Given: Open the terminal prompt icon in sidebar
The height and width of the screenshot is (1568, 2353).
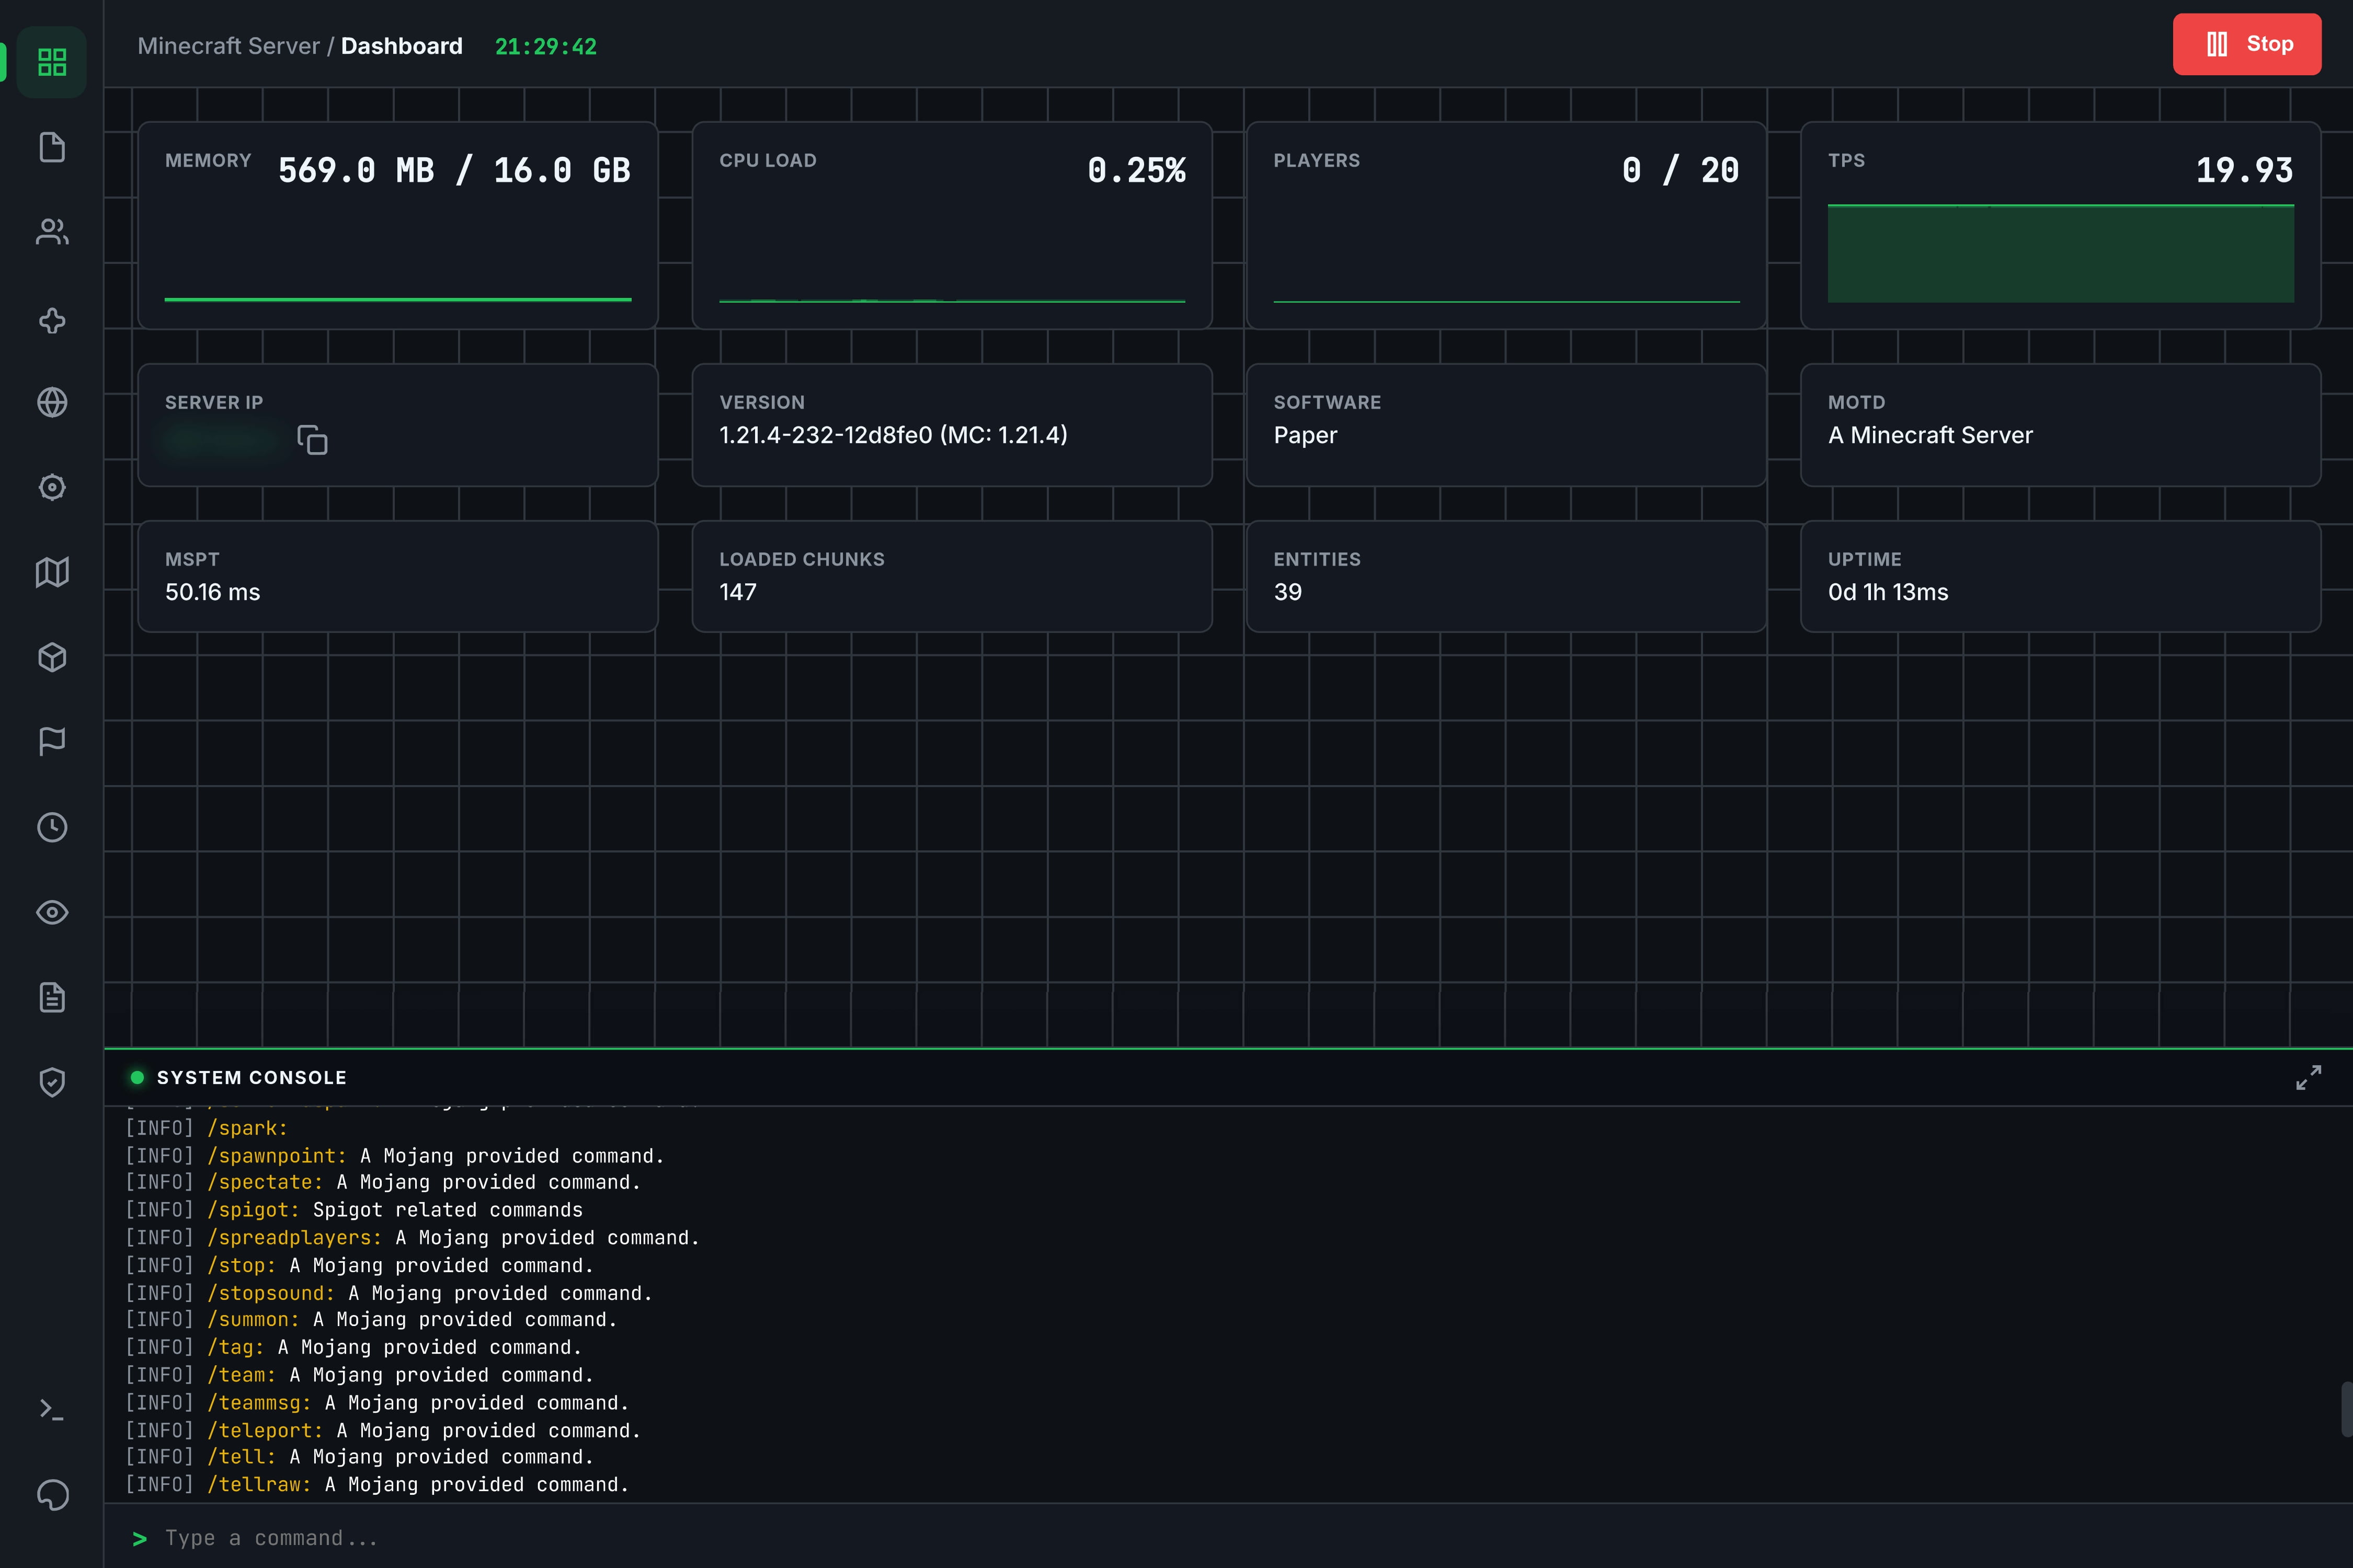Looking at the screenshot, I should (x=52, y=1410).
